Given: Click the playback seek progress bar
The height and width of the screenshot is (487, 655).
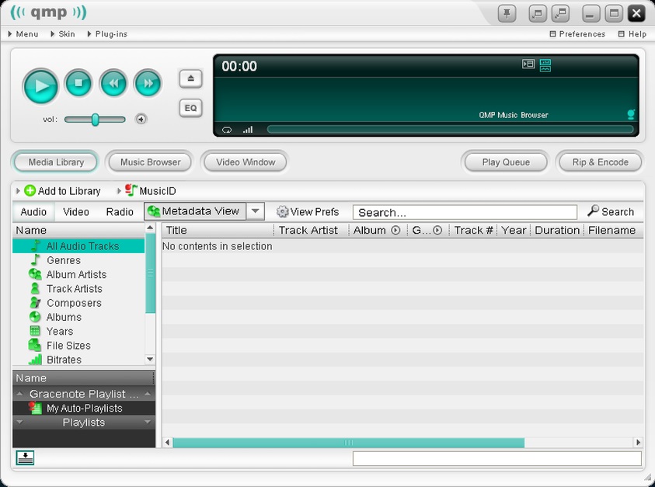Looking at the screenshot, I should [451, 130].
